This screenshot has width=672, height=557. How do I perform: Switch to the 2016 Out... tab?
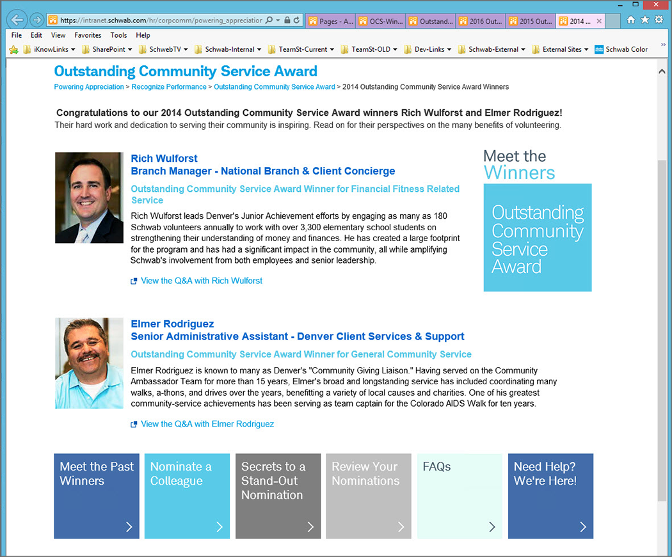coord(481,21)
